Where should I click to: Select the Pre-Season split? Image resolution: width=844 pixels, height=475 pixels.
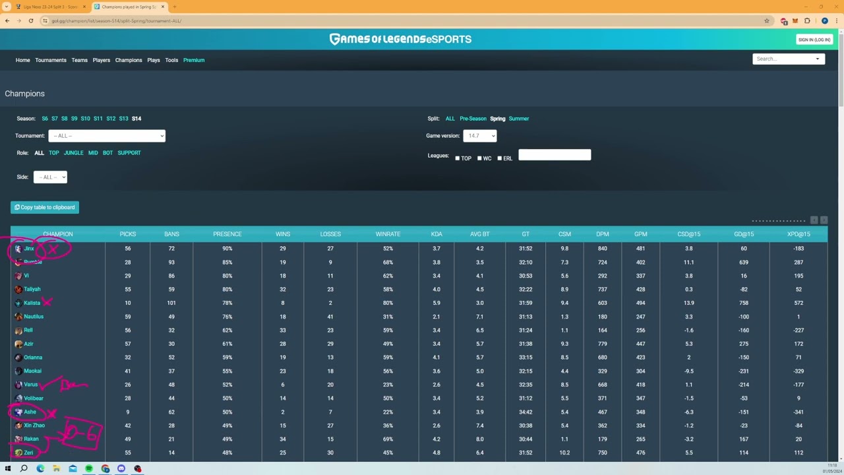(473, 119)
